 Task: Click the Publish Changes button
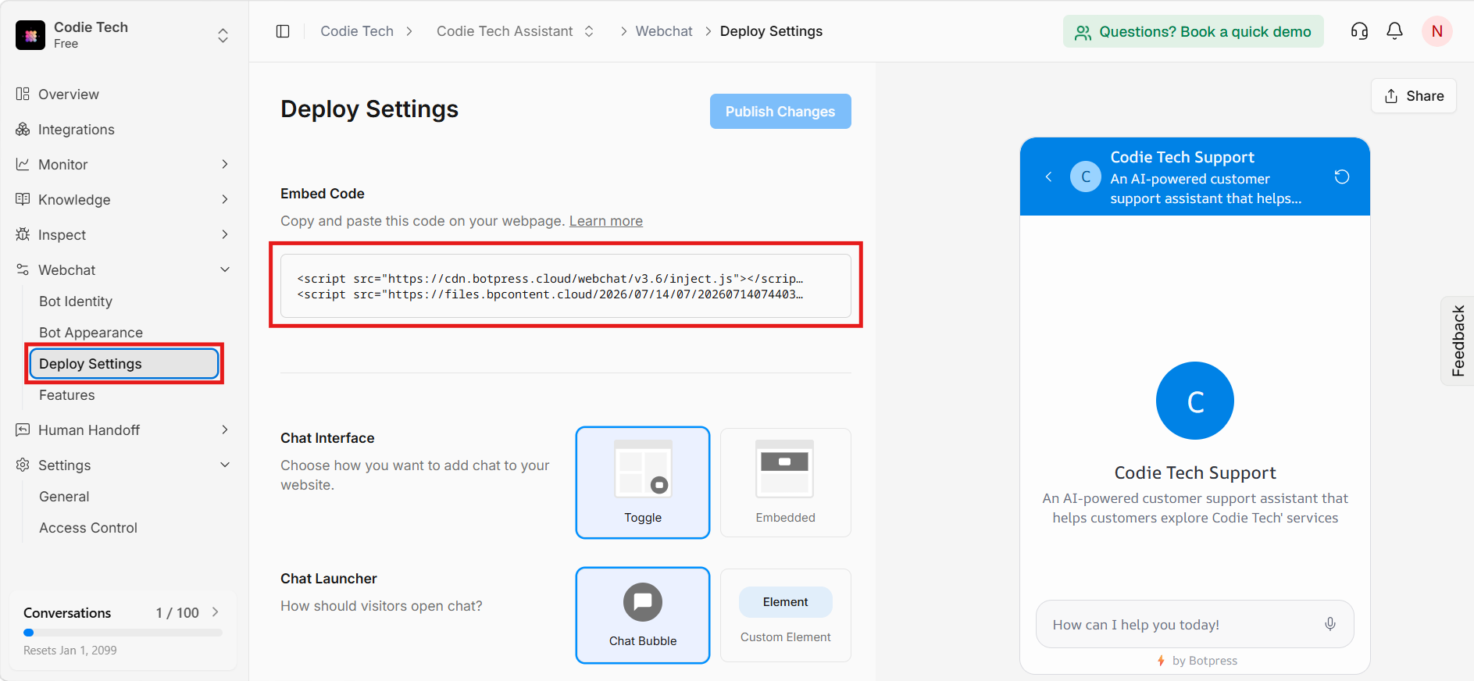pos(780,112)
